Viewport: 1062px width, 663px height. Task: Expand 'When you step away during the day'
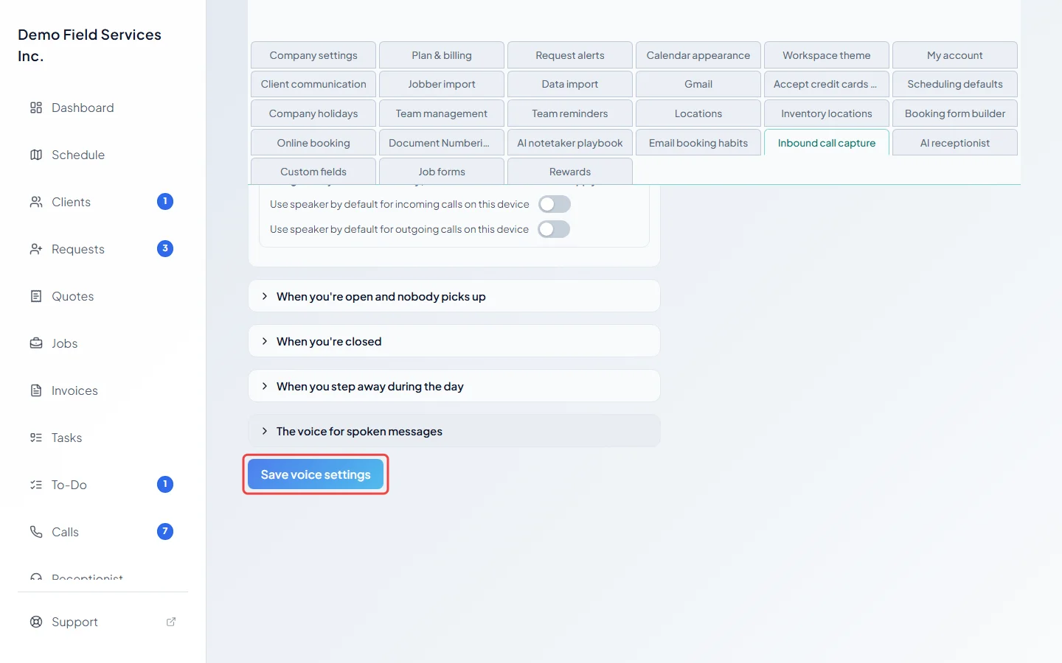click(454, 386)
